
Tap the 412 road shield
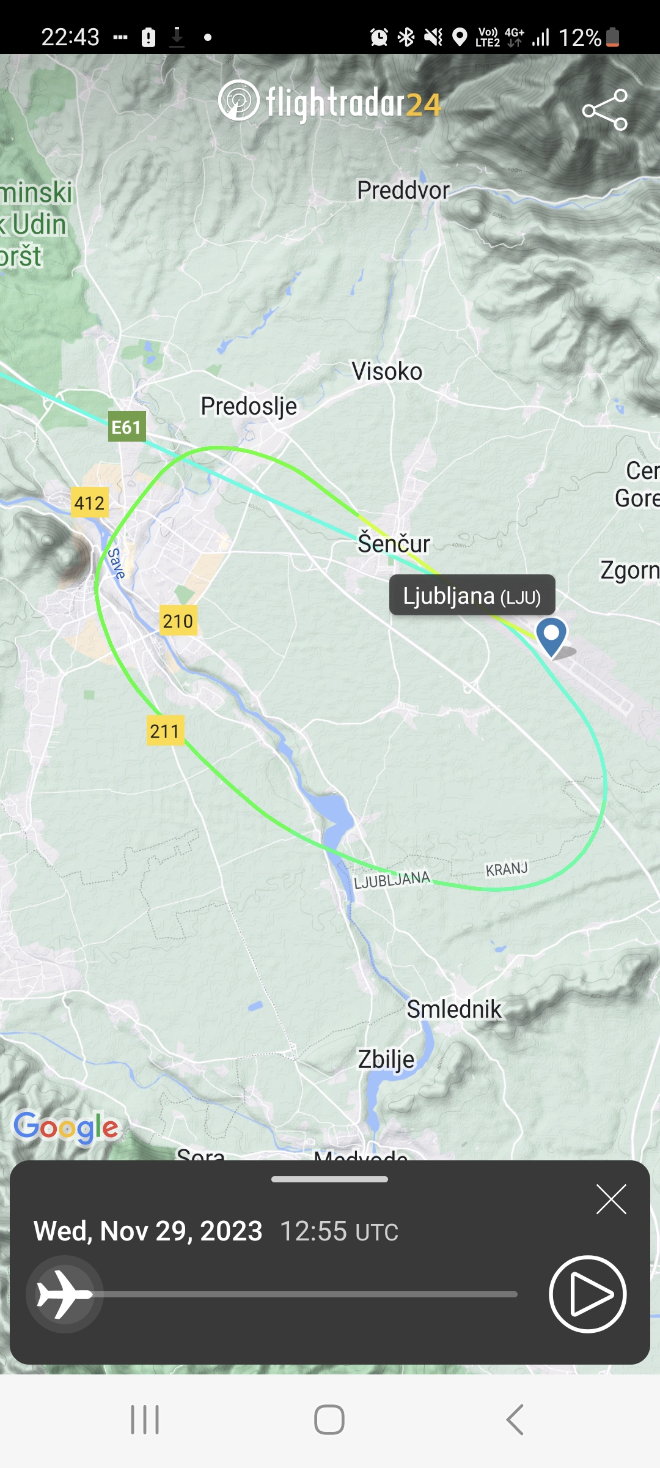(x=90, y=503)
